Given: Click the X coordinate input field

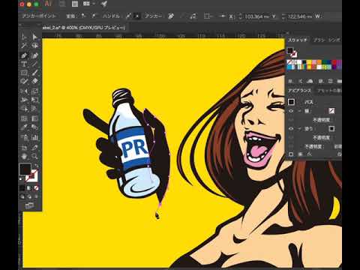Looking at the screenshot, I should click(x=257, y=16).
